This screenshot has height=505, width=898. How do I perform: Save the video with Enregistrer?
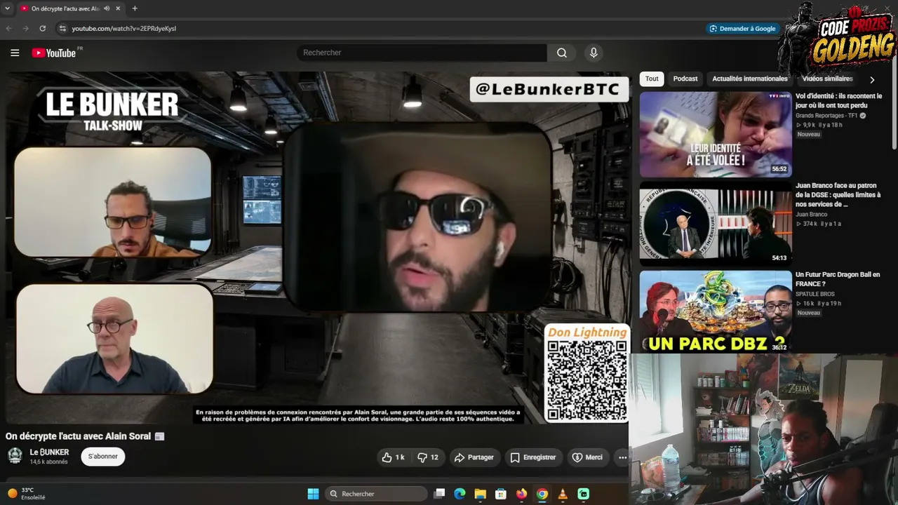pos(533,457)
